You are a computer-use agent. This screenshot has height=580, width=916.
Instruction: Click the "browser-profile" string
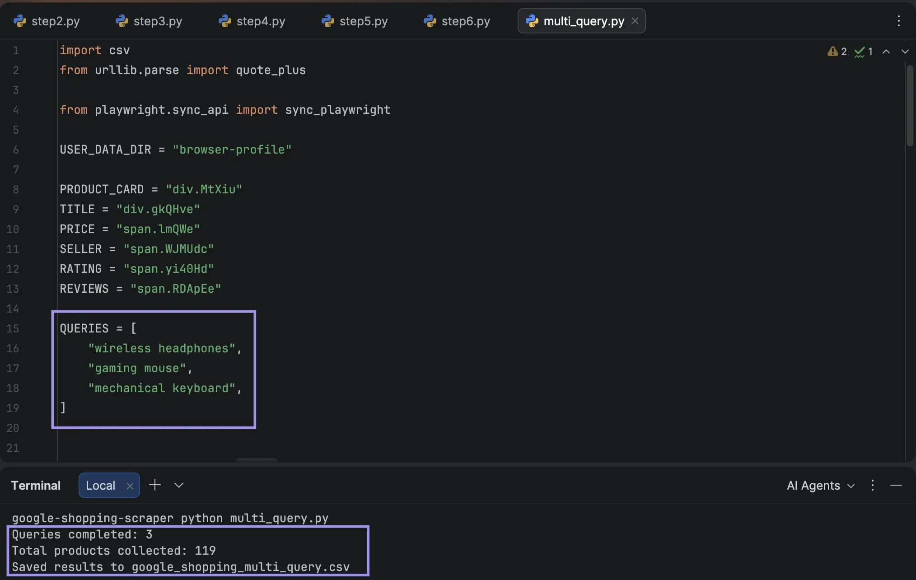tap(232, 150)
